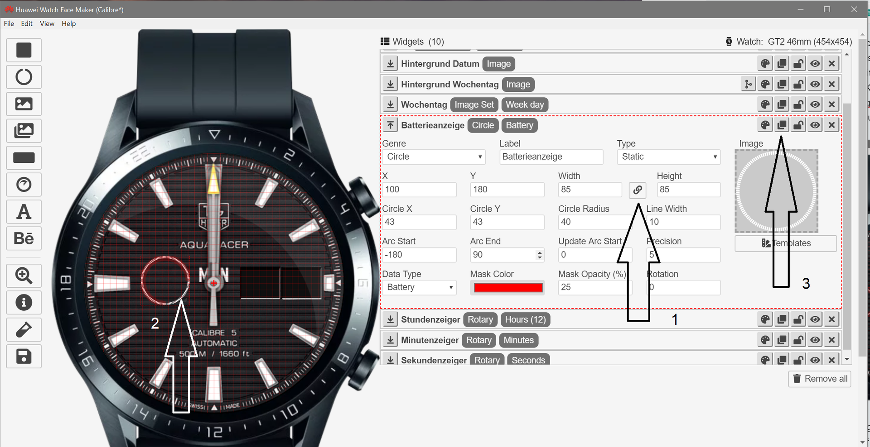The width and height of the screenshot is (870, 447).
Task: Add a rotary gauge widget
Action: 24,185
